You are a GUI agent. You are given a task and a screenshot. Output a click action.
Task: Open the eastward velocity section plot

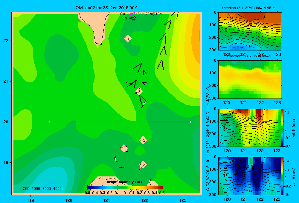click(x=249, y=176)
